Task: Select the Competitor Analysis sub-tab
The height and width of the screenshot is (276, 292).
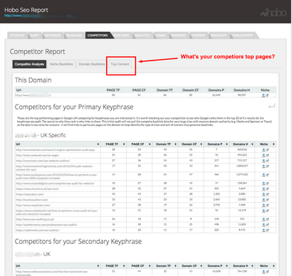Action: tap(29, 64)
